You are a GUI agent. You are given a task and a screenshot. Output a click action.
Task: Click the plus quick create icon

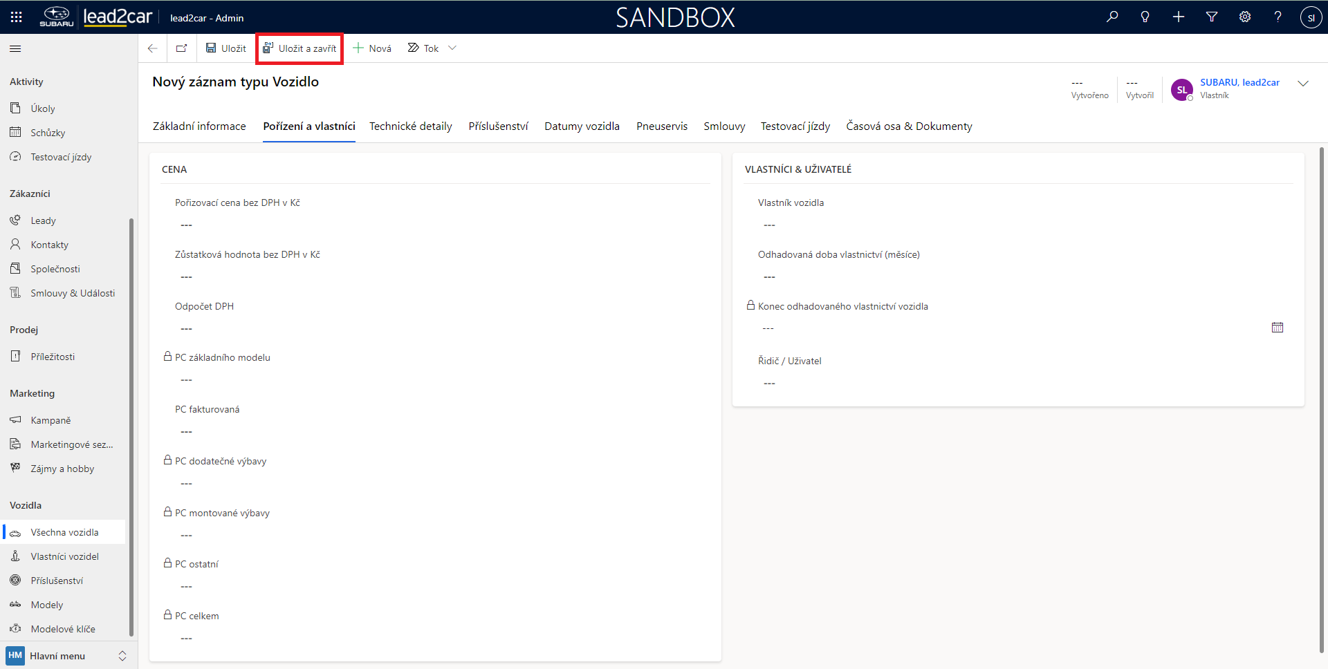[1179, 17]
